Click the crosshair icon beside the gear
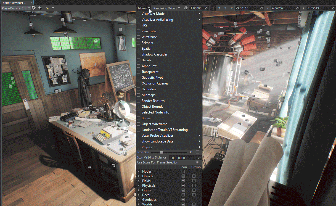 click(x=40, y=8)
